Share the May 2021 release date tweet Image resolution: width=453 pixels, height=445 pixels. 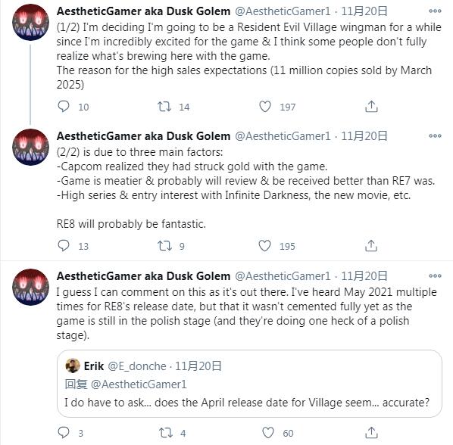click(x=371, y=433)
